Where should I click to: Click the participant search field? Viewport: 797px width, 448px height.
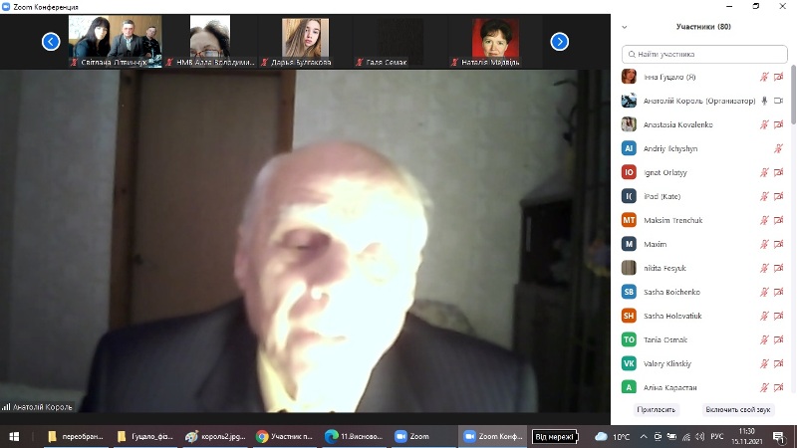tap(704, 54)
